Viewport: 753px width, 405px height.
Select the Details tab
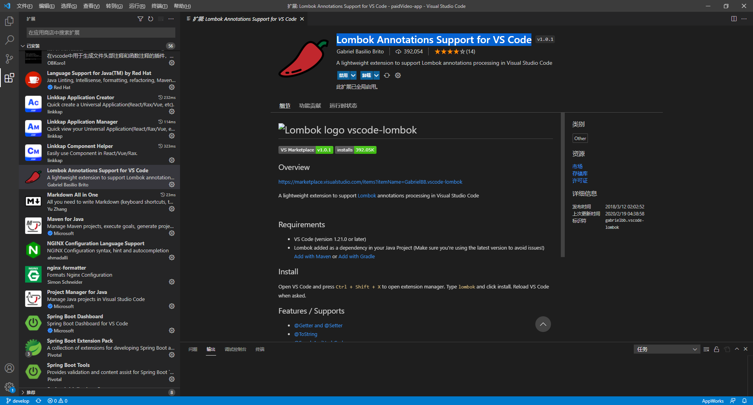(285, 106)
